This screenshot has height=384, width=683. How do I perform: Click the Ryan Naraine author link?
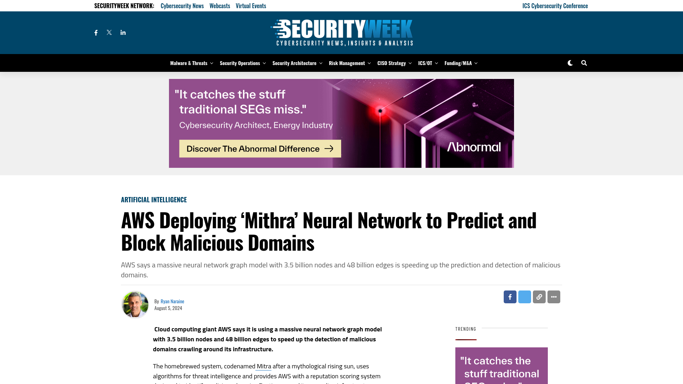click(x=172, y=301)
